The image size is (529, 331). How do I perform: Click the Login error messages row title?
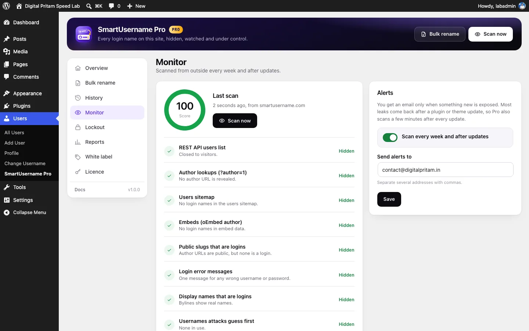click(x=206, y=271)
